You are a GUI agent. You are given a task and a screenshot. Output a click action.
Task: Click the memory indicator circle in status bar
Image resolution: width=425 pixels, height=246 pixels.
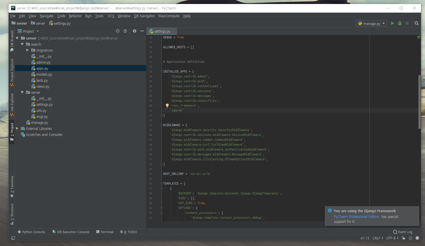[x=417, y=238]
